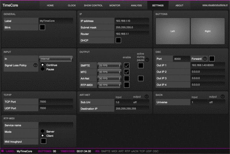Toggle the Blink checkbox
Viewport: 230px width, 154px height.
coord(42,27)
